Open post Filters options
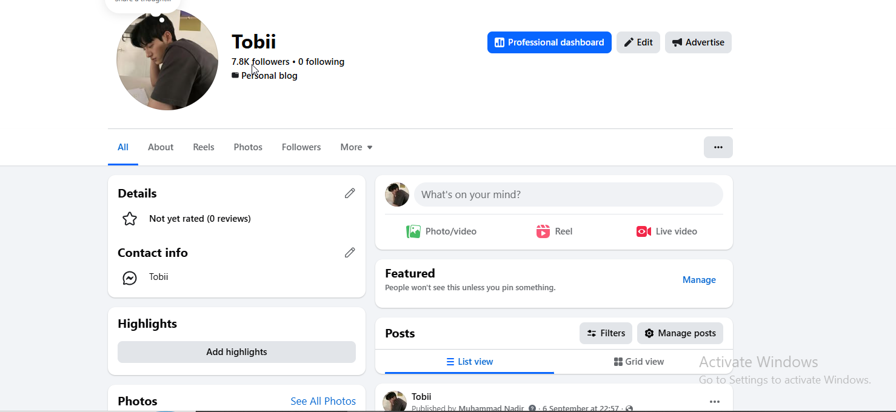 tap(606, 333)
